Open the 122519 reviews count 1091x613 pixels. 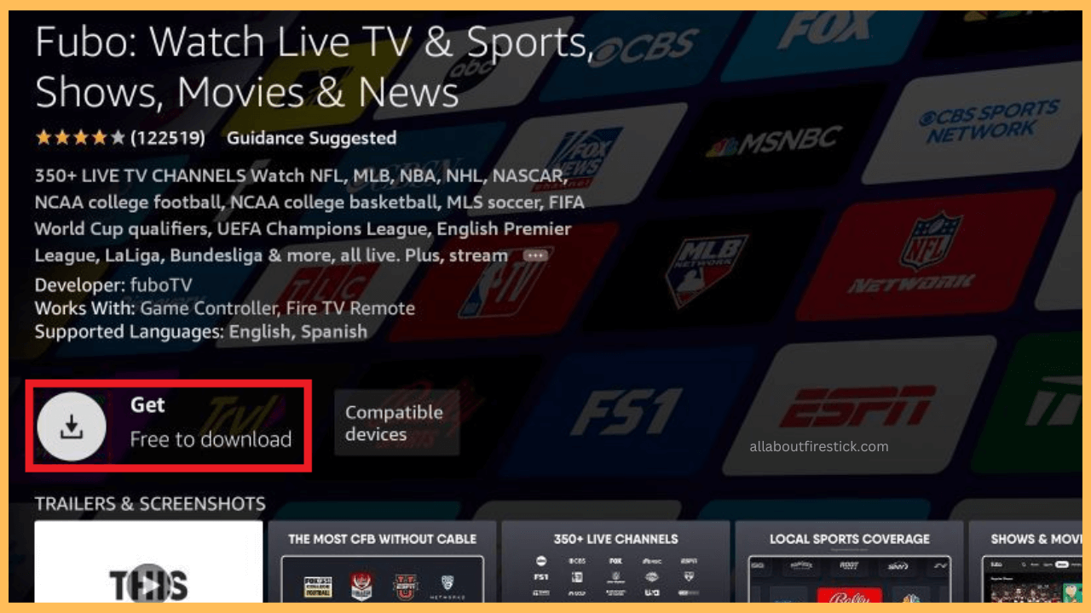[167, 138]
